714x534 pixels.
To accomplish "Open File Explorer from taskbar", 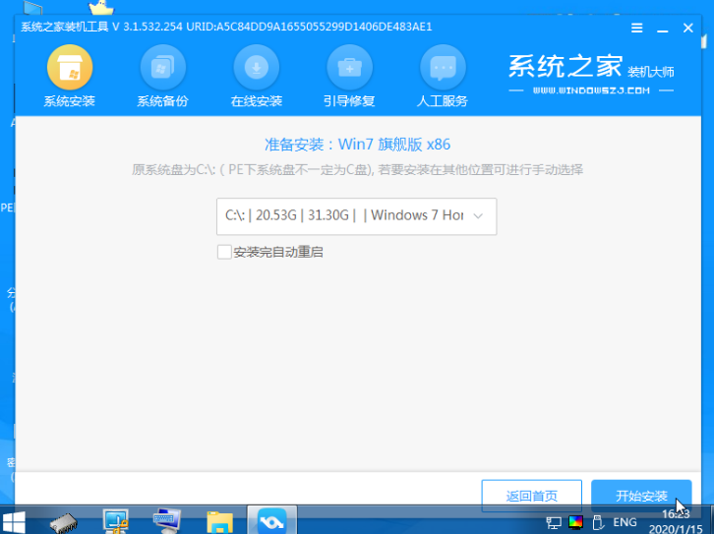I will (x=220, y=522).
